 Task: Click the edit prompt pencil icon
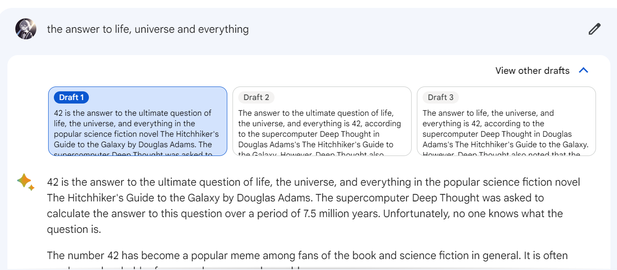[594, 29]
